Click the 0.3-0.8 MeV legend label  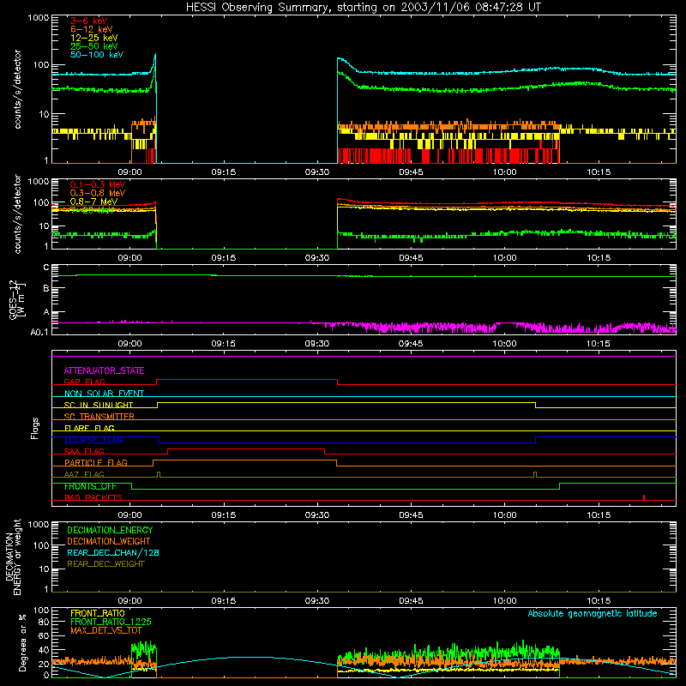pos(98,193)
